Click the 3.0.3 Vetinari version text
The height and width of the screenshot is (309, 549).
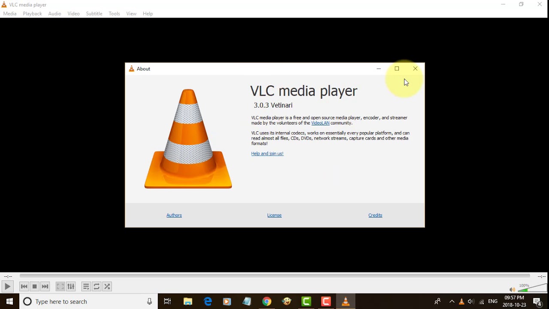(x=273, y=105)
